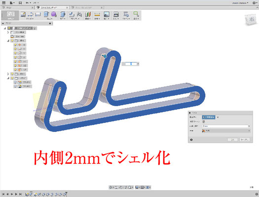Toggle the tangent chain checkbox in Shell dialog
The height and width of the screenshot is (197, 259).
pos(204,121)
